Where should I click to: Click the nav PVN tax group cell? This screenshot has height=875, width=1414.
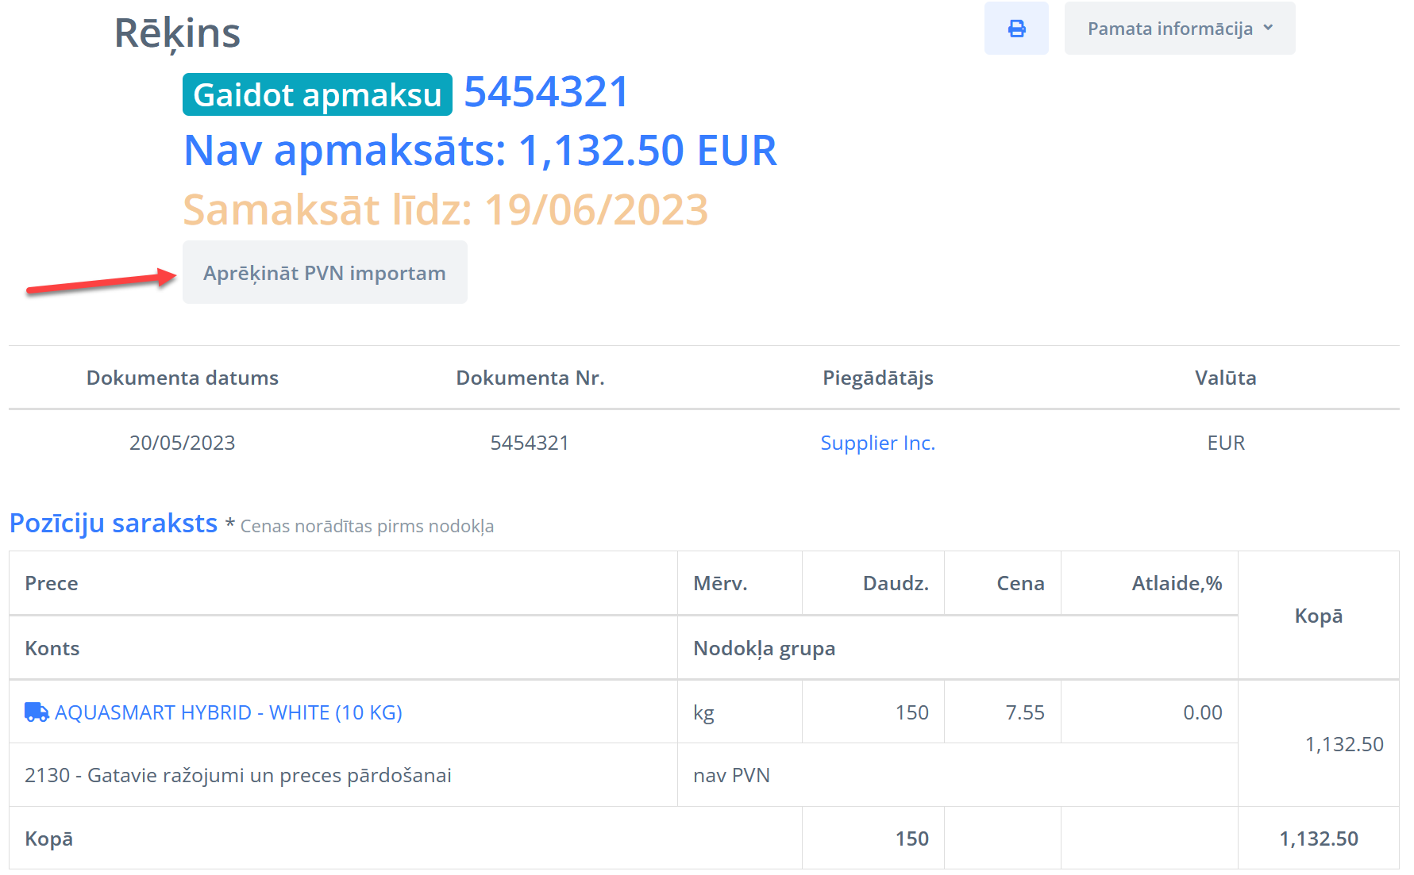pos(731,775)
